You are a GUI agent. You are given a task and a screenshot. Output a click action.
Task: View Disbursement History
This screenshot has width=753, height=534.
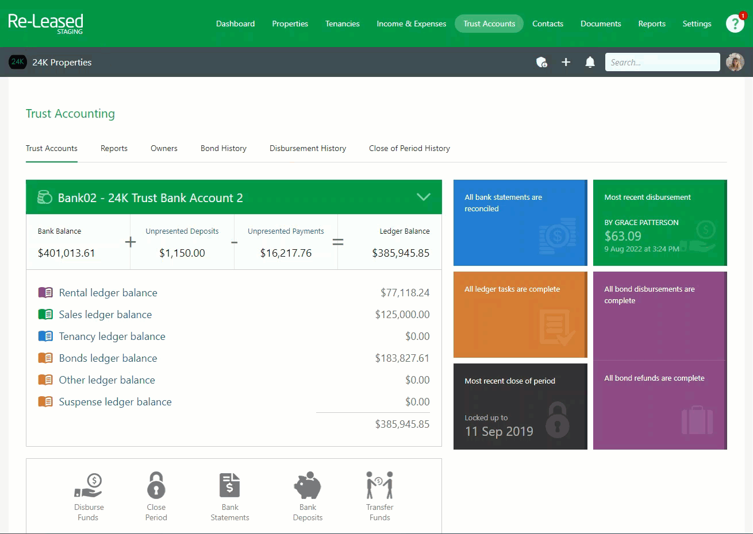point(308,148)
